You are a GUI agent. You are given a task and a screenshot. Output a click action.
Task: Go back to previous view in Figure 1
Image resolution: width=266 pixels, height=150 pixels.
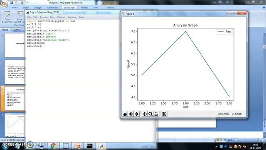[x=131, y=114]
